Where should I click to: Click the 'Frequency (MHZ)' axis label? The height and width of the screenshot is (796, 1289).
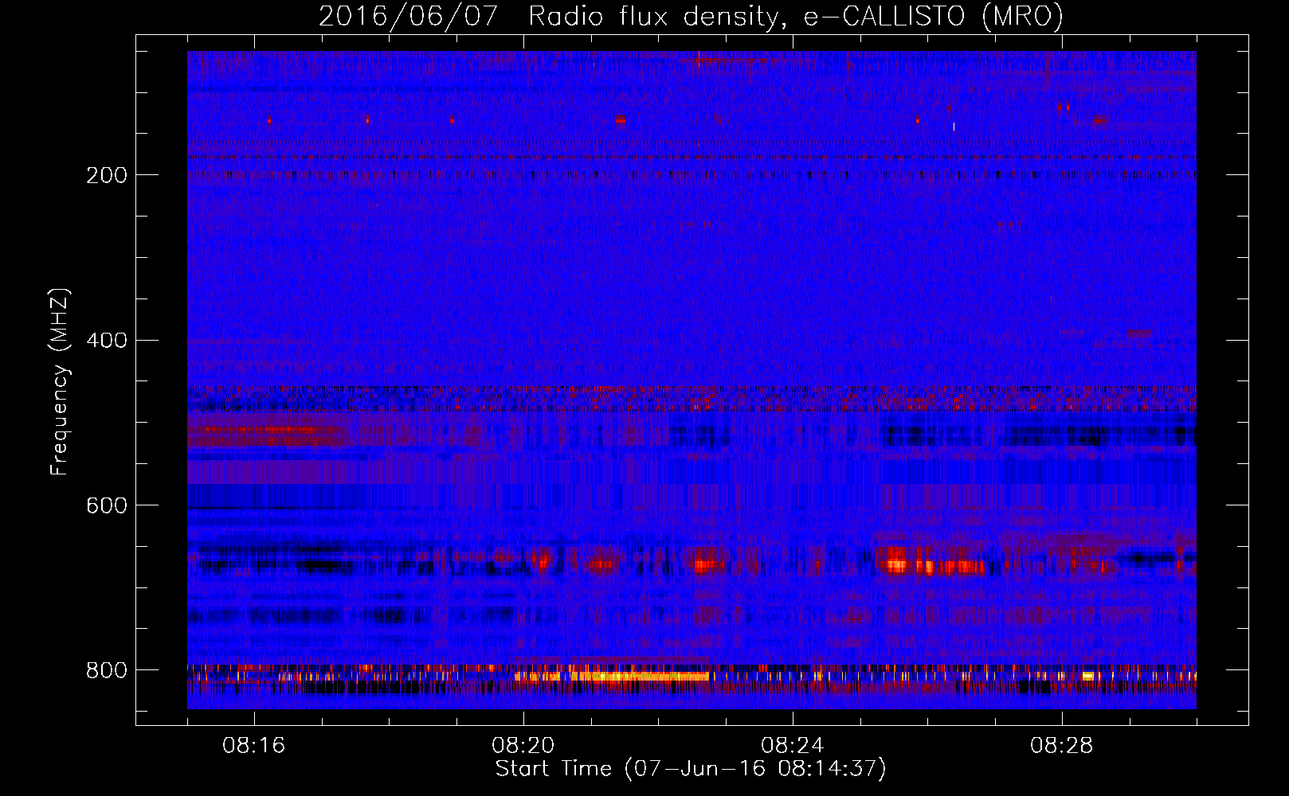60,381
